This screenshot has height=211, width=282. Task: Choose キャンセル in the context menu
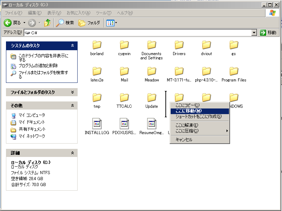[x=184, y=139]
